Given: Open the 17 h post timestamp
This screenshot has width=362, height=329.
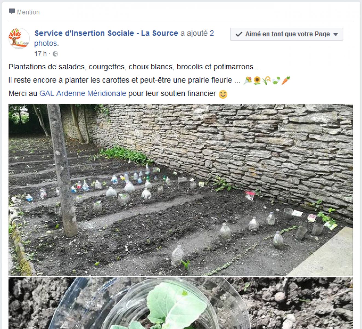Looking at the screenshot, I should point(40,54).
